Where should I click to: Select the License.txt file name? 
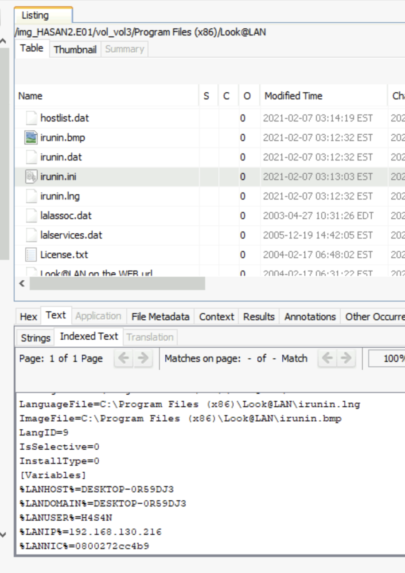(64, 255)
